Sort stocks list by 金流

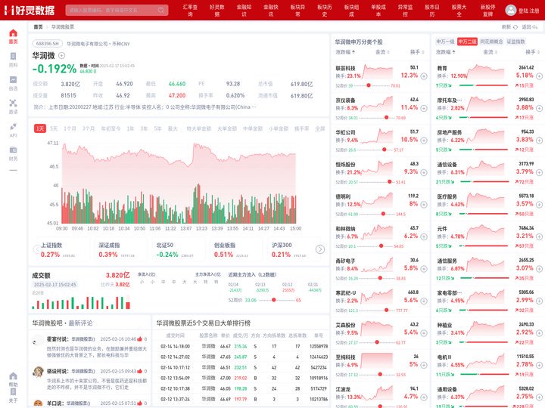pos(382,52)
